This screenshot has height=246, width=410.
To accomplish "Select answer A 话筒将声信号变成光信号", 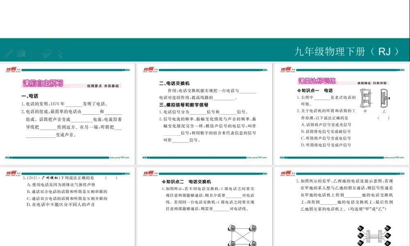I will point(326,125).
